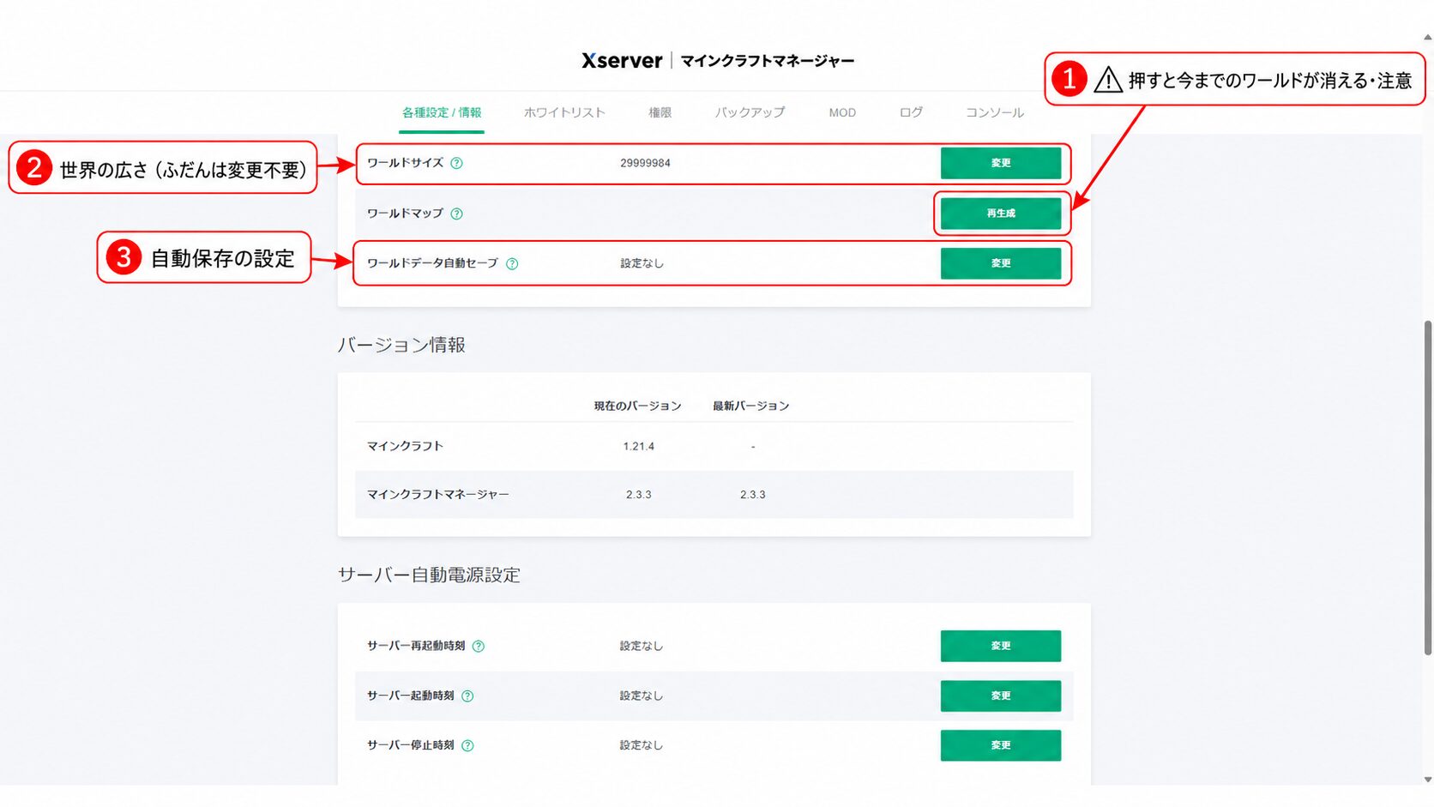Open the ログ tab
This screenshot has height=807, width=1434.
click(911, 112)
